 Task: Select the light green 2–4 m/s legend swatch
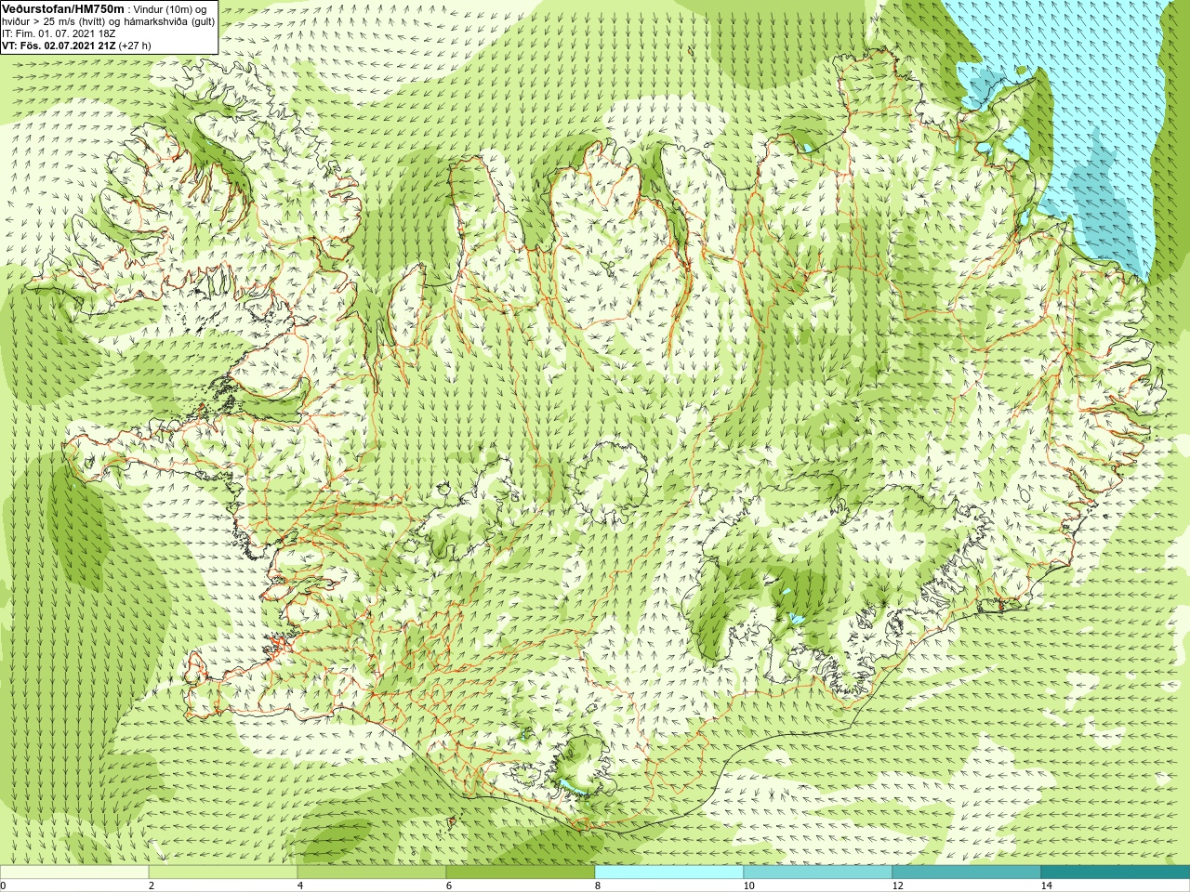(x=223, y=872)
